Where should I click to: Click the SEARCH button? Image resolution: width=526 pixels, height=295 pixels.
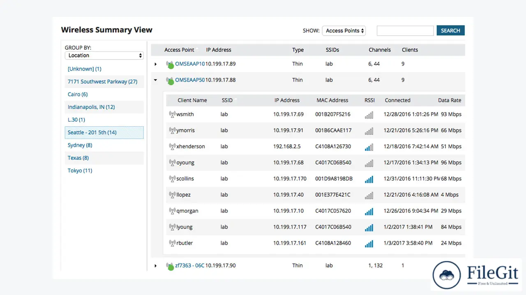(450, 31)
